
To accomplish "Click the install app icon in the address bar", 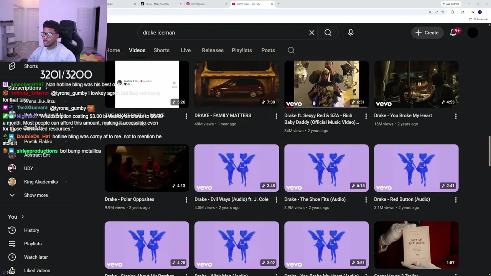I will [x=436, y=12].
